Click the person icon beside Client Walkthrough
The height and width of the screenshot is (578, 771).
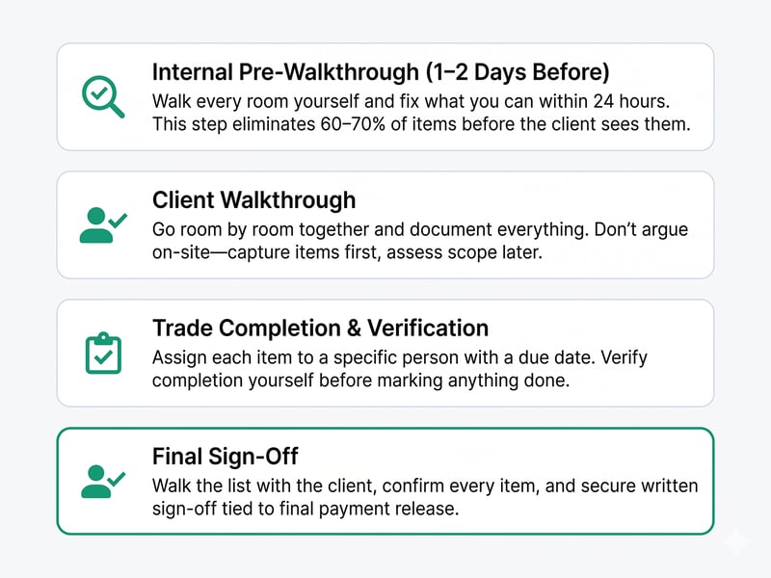(x=103, y=224)
